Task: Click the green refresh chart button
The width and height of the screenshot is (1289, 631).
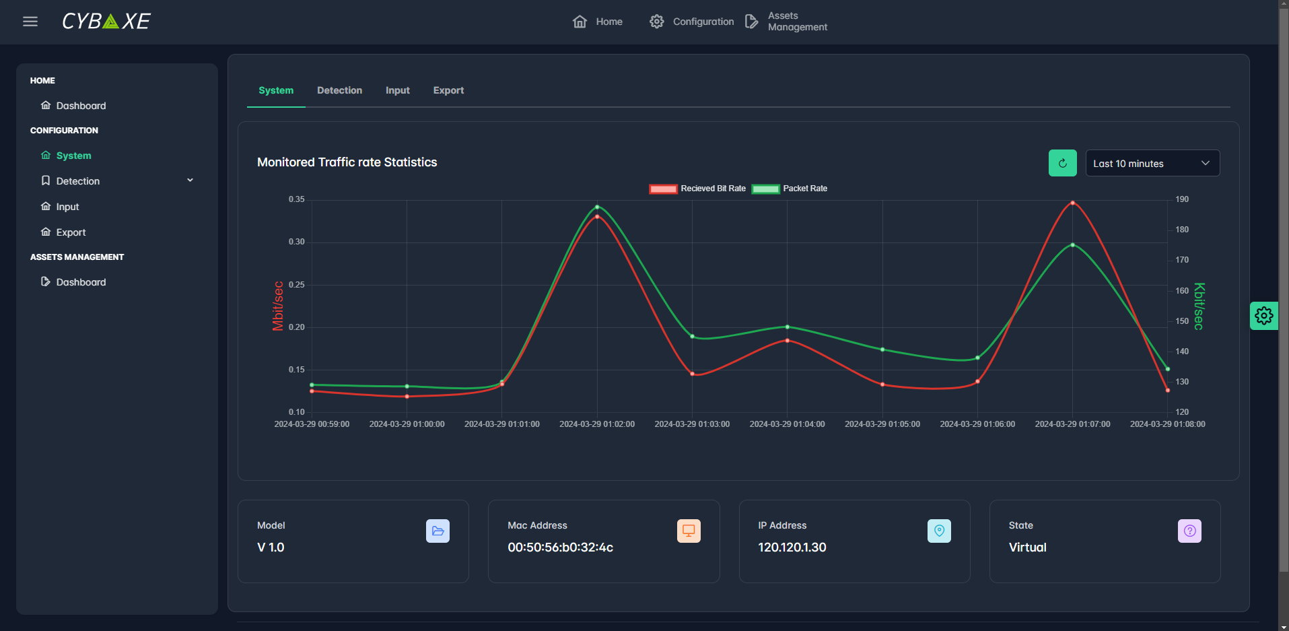Action: [1062, 163]
